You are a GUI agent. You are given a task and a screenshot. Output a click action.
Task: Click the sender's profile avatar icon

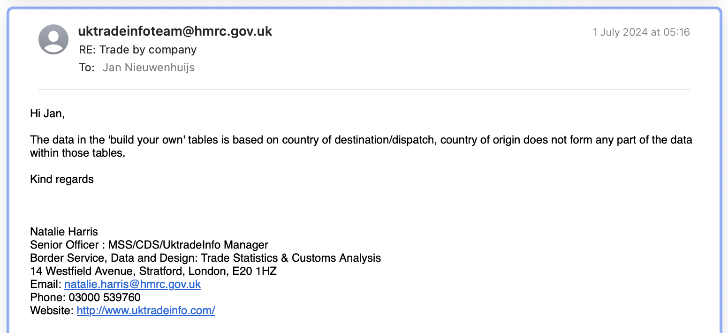53,39
